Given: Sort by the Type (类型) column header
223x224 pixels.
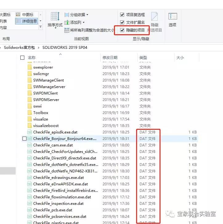Looking at the screenshot, I should click(143, 57).
